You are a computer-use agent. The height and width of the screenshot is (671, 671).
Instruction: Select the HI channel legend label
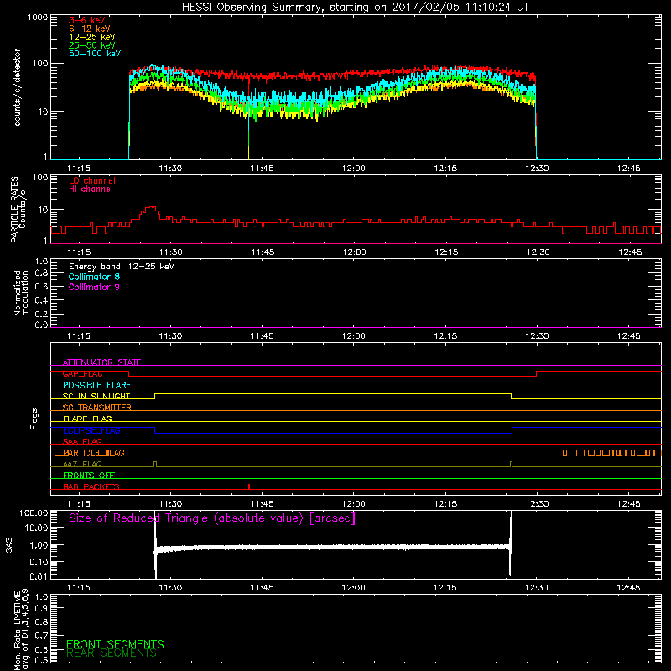(x=91, y=190)
